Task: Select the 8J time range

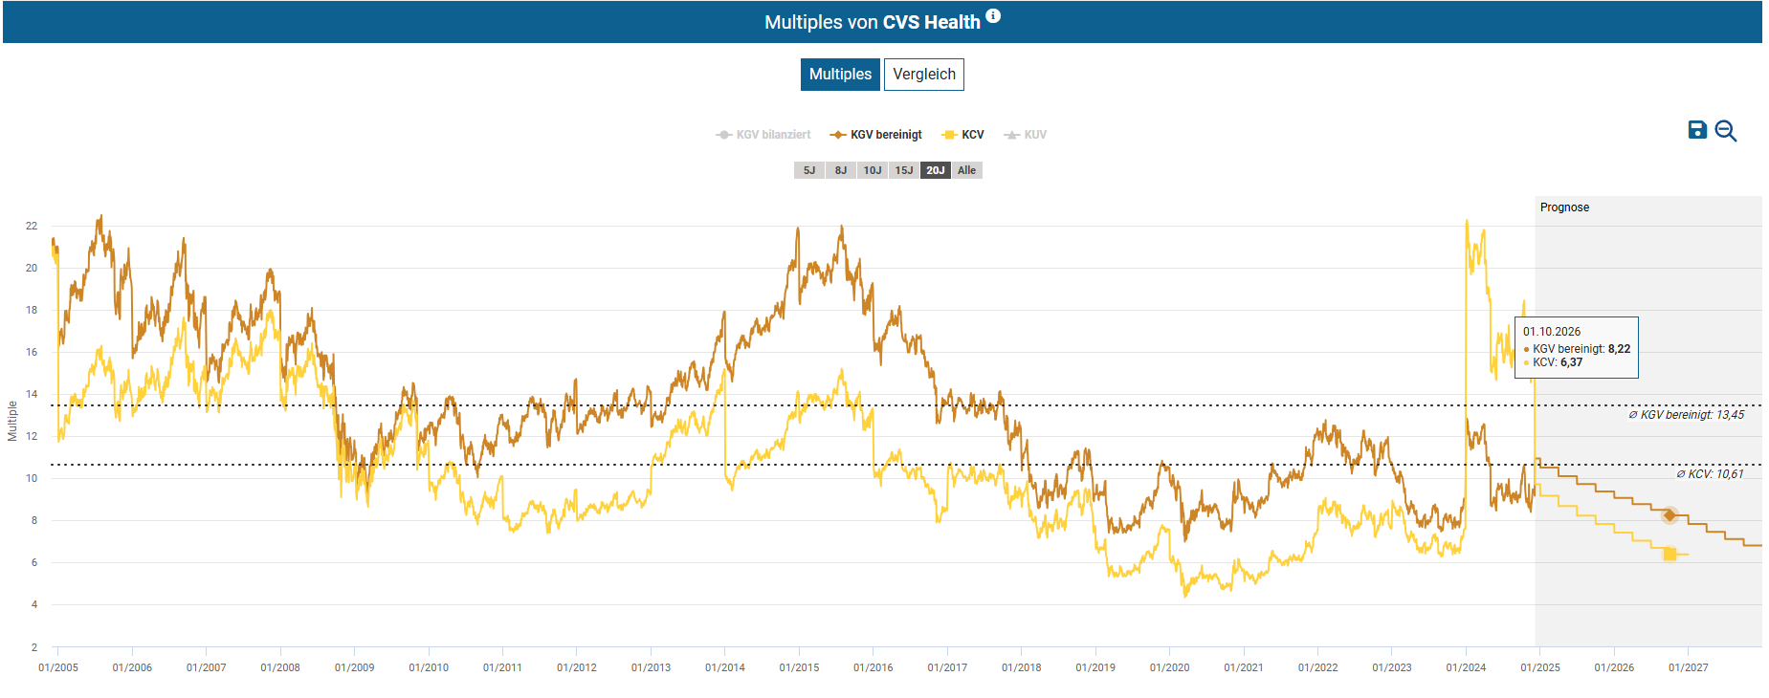Action: [841, 170]
